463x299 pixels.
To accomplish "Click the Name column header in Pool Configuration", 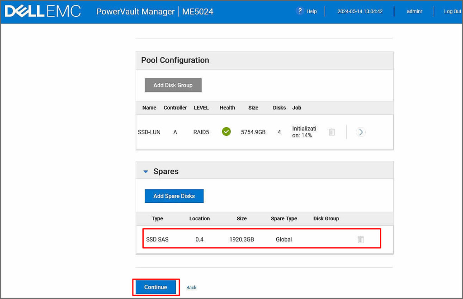I will point(149,108).
